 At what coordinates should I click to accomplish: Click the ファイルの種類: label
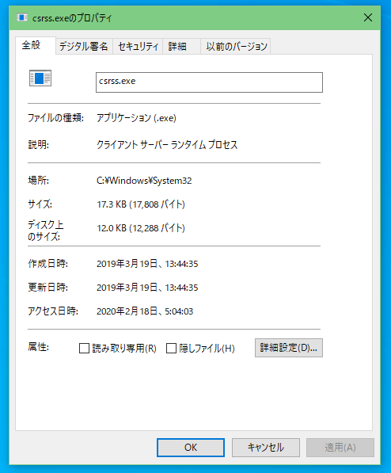pyautogui.click(x=55, y=117)
